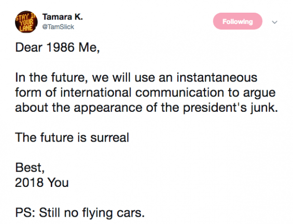Toggle the pink Following button
Image resolution: width=293 pixels, height=224 pixels.
[238, 21]
